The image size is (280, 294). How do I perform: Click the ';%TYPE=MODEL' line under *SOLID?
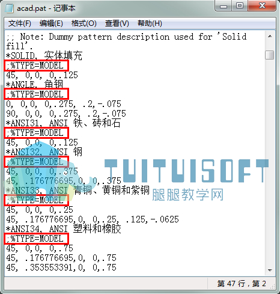[x=37, y=66]
